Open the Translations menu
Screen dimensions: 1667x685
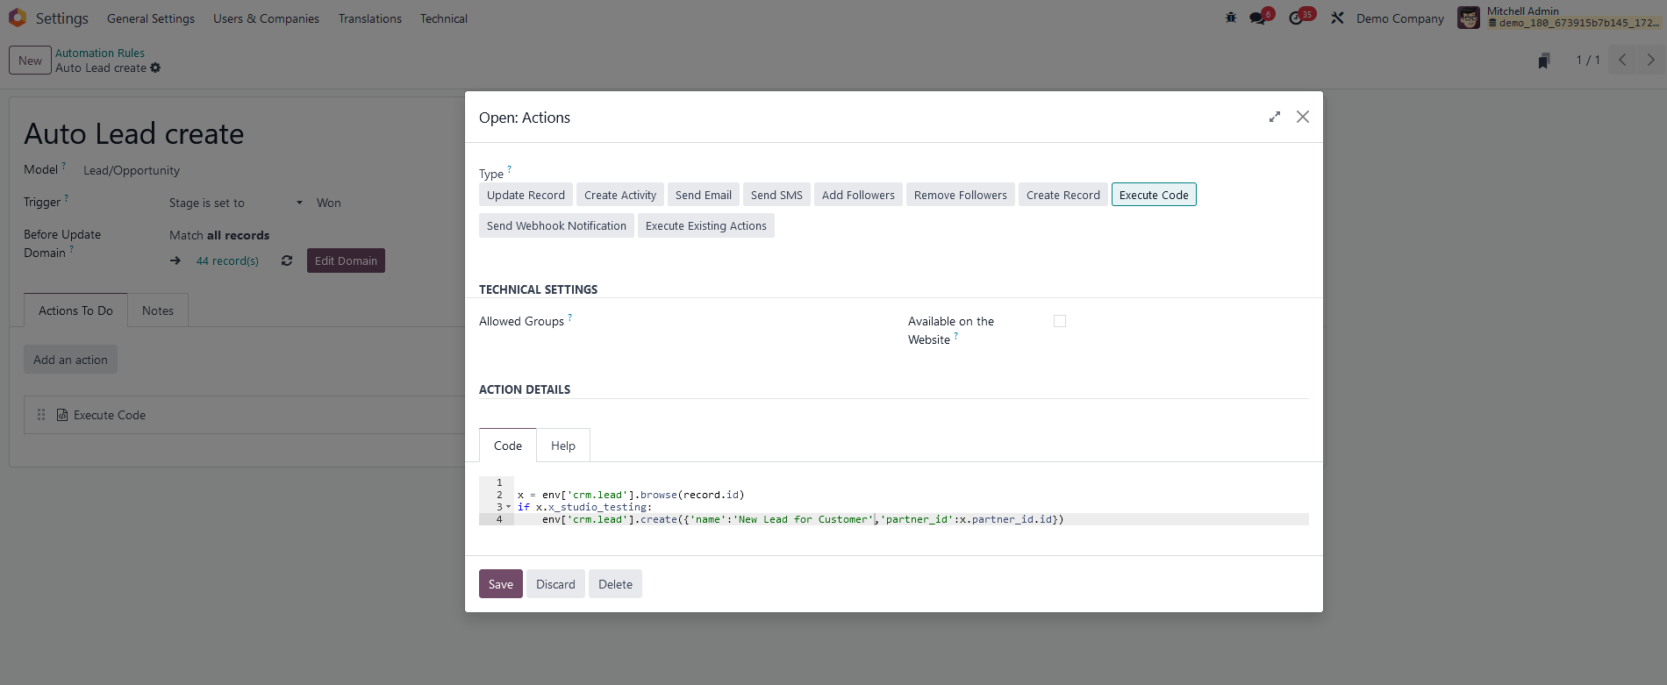370,18
